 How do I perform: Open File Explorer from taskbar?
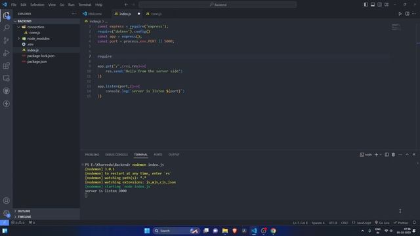tap(225, 231)
